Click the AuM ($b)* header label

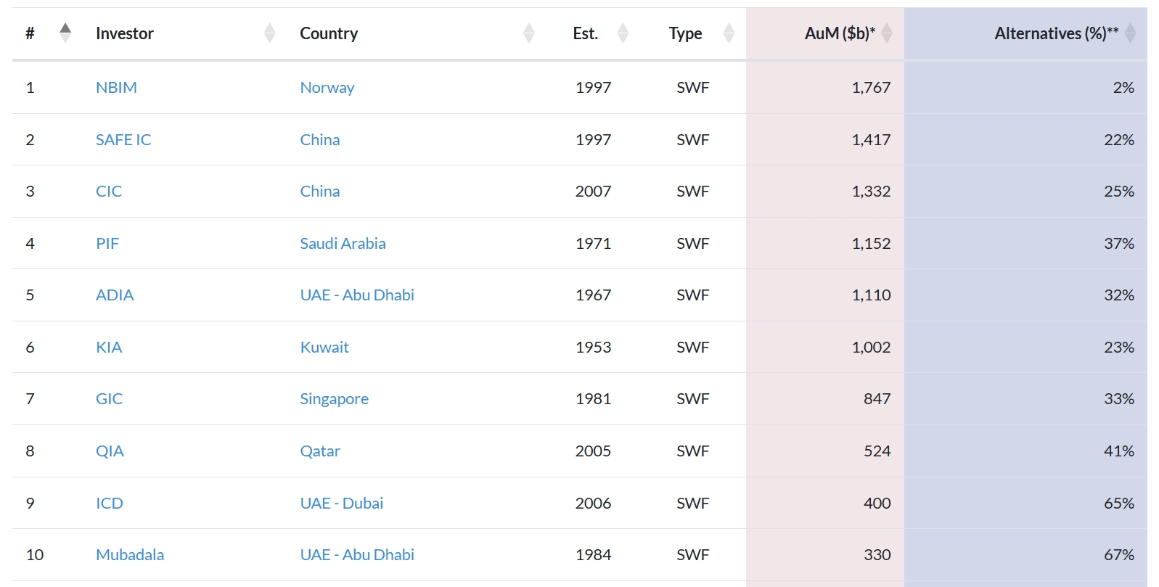tap(839, 33)
